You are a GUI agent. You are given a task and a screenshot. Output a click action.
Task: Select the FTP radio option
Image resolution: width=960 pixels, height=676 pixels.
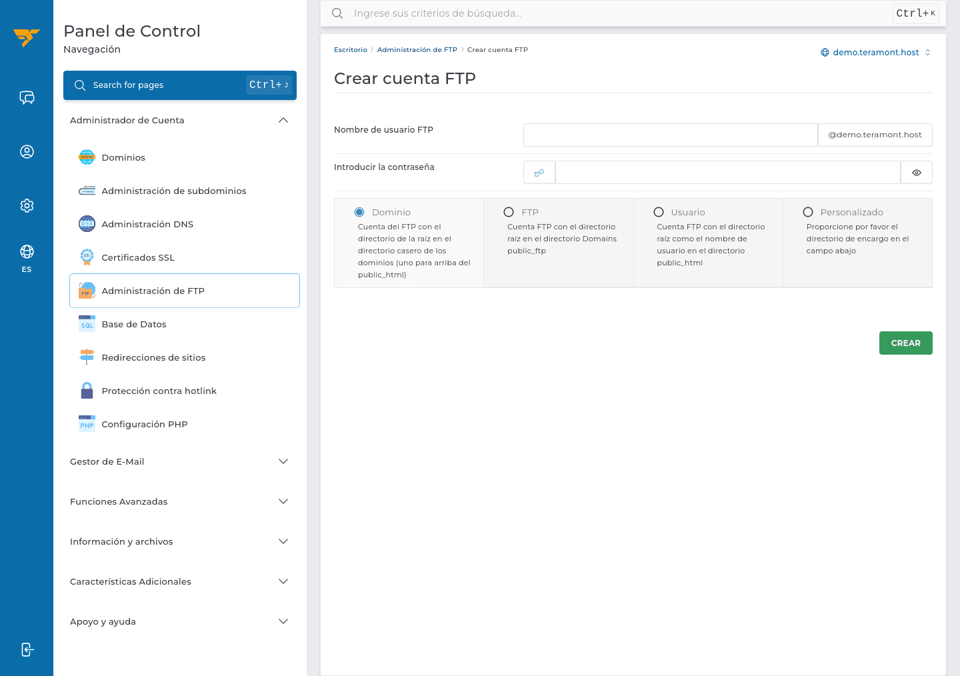click(509, 212)
